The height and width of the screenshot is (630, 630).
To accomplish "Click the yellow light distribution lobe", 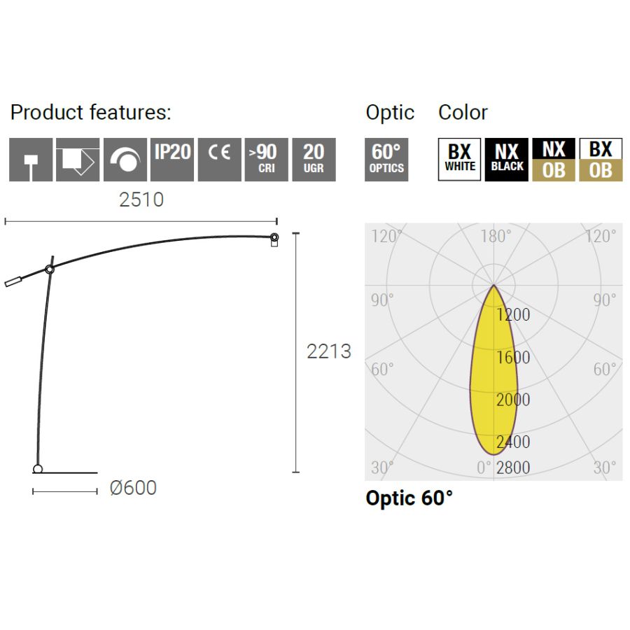I will (493, 378).
